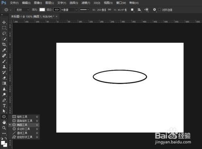
Task: Open the stroke line style dropdown
Action: 84,10
